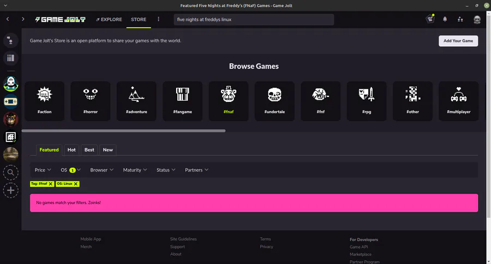This screenshot has width=491, height=264.
Task: Browse the #fangame game tag
Action: [x=183, y=101]
